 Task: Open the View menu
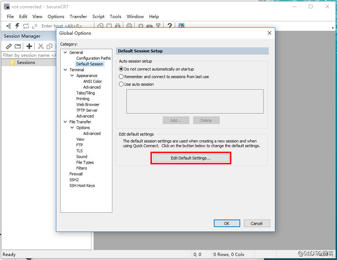[x=37, y=17]
